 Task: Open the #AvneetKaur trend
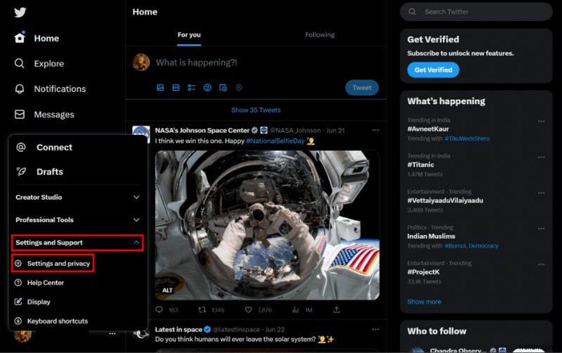428,129
